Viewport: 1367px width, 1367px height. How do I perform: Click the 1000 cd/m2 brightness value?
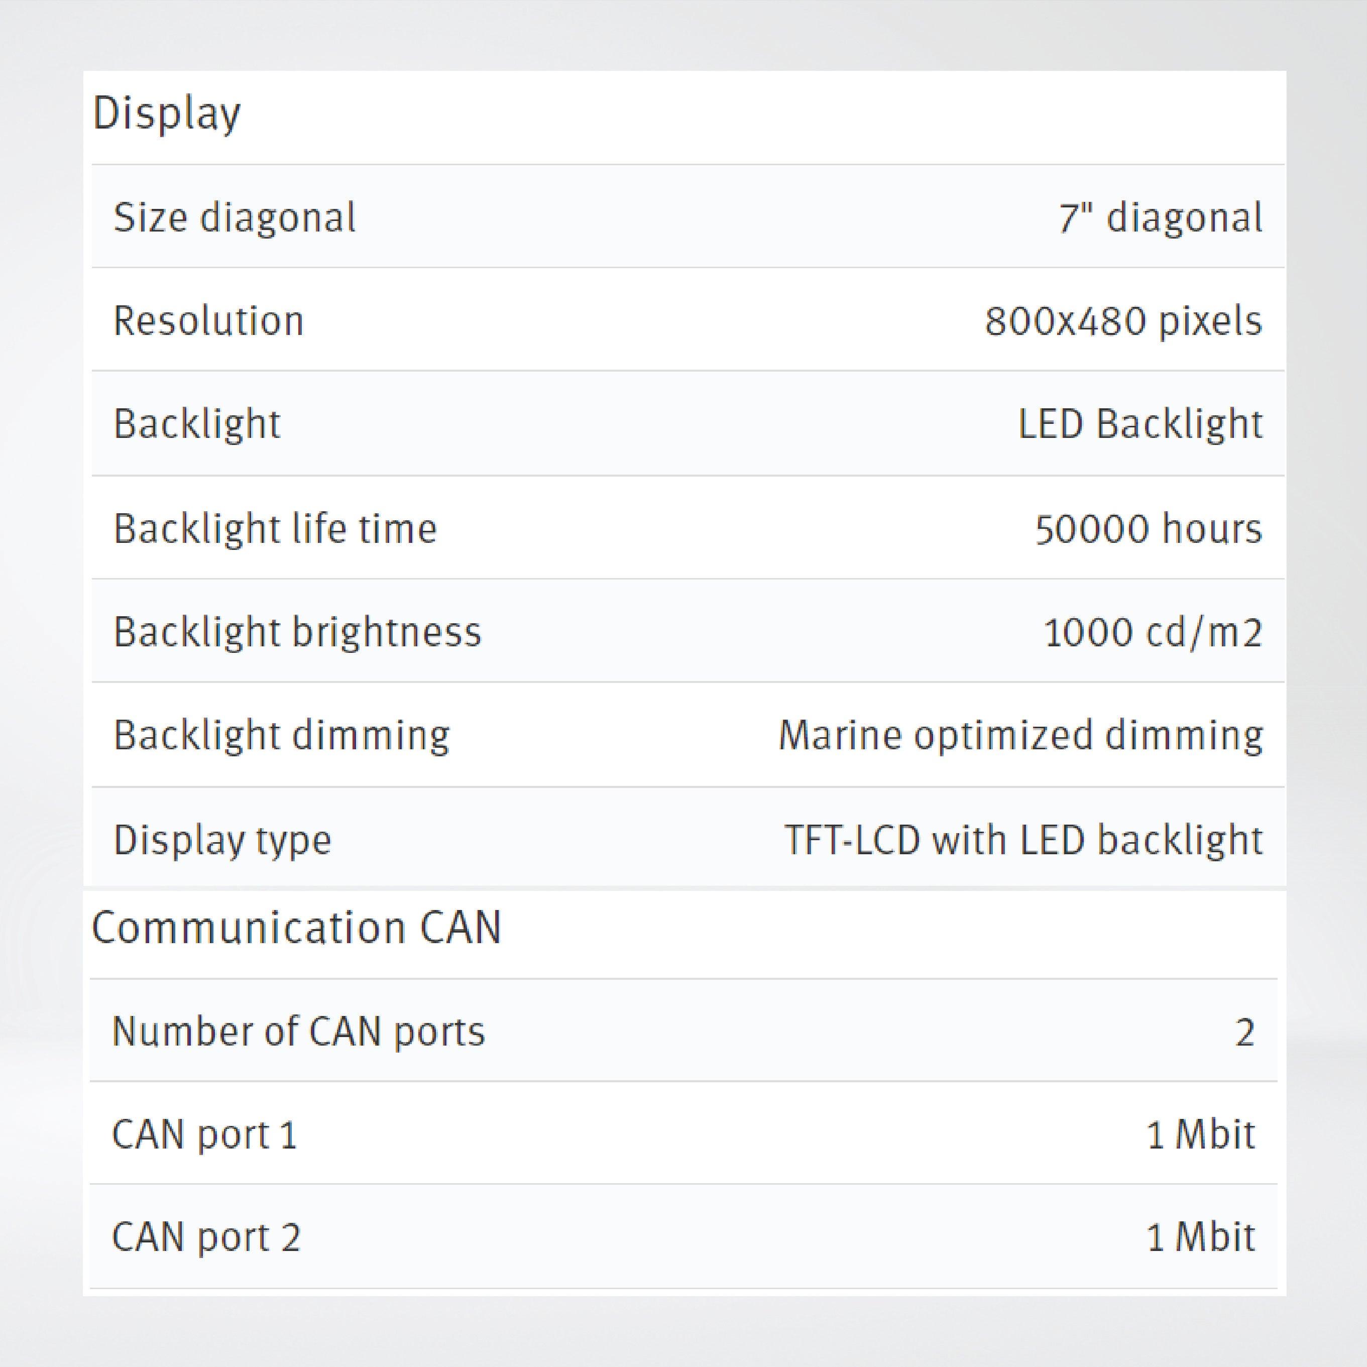click(1153, 631)
